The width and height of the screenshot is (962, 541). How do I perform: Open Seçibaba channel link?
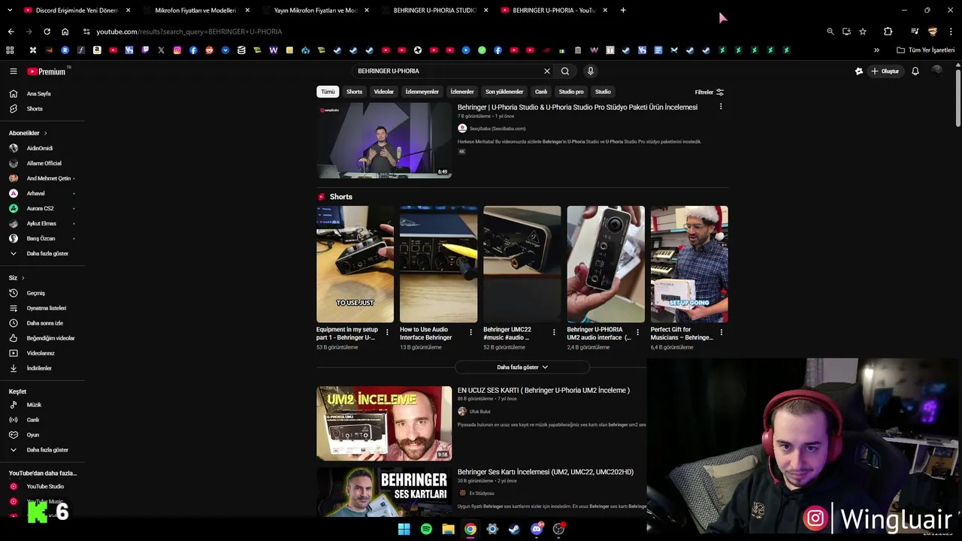498,128
